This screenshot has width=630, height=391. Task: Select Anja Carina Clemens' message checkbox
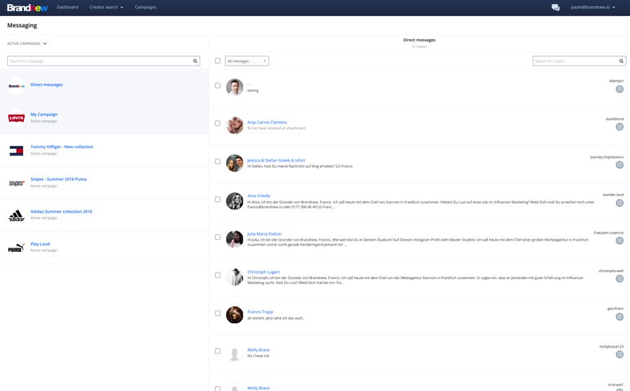tap(218, 123)
